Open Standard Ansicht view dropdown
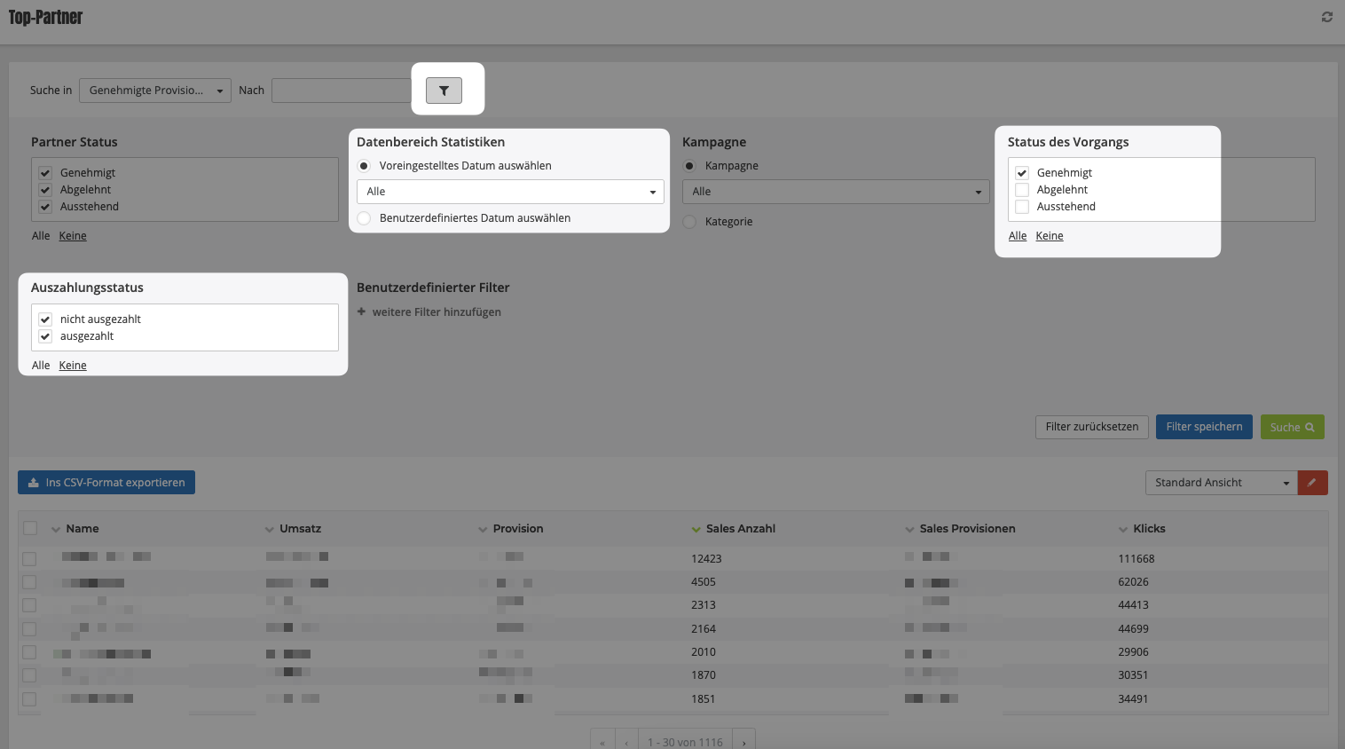Image resolution: width=1345 pixels, height=749 pixels. 1222,483
